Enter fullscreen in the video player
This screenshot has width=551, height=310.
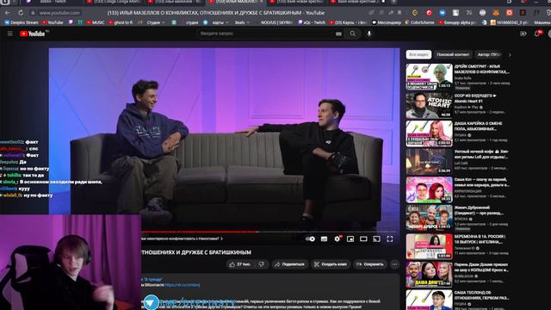click(390, 239)
